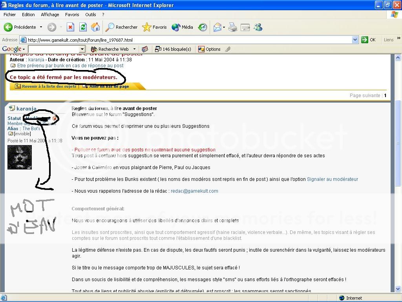Open the Affichage menu

pyautogui.click(x=50, y=15)
